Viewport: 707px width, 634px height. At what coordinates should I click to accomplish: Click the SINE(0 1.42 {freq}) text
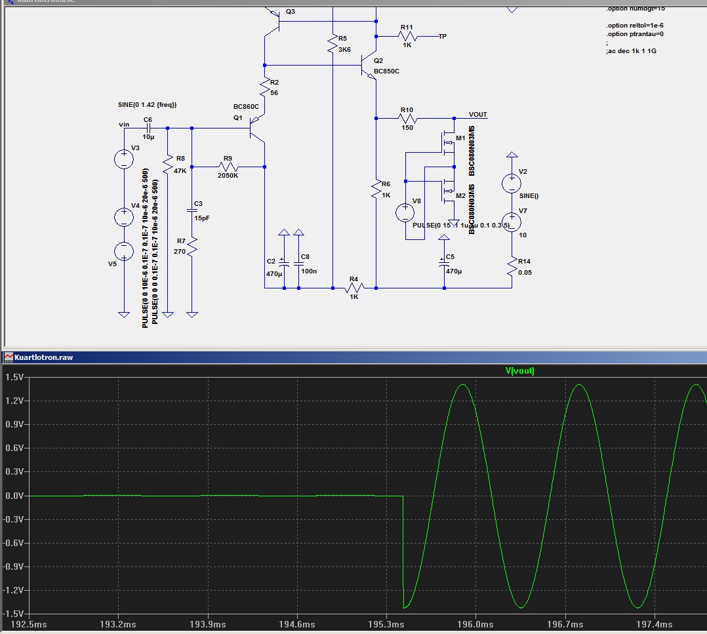[x=148, y=104]
